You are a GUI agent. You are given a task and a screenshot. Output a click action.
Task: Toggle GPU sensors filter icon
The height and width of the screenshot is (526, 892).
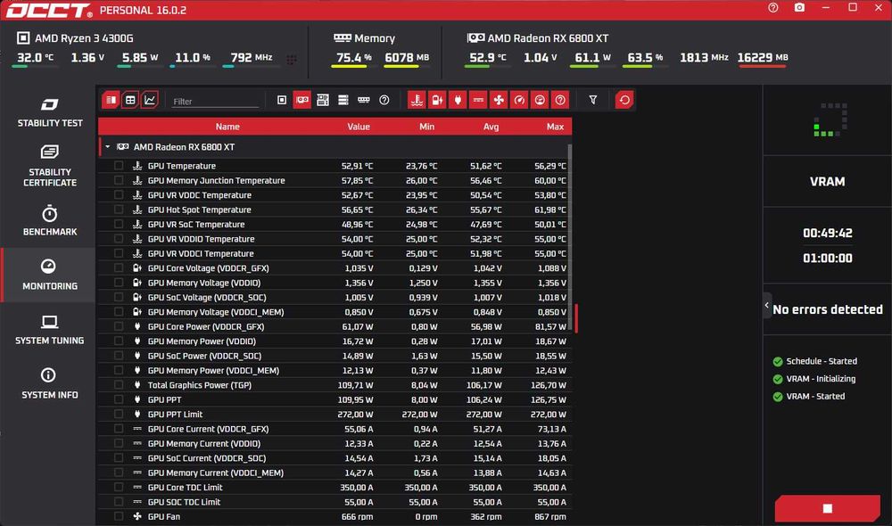pos(302,100)
